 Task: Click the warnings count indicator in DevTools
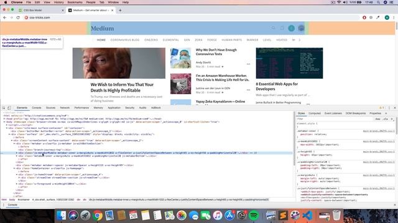tap(381, 108)
